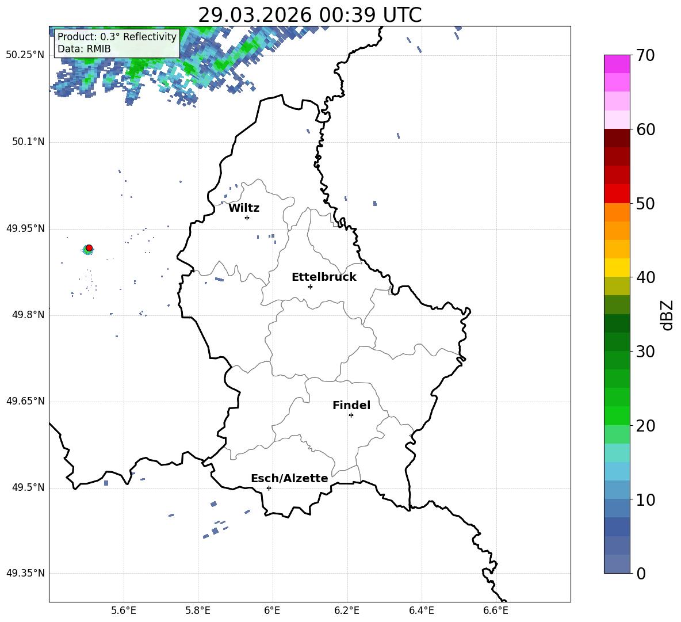Click the colorbar tick label 20
This screenshot has height=622, width=681.
click(645, 426)
